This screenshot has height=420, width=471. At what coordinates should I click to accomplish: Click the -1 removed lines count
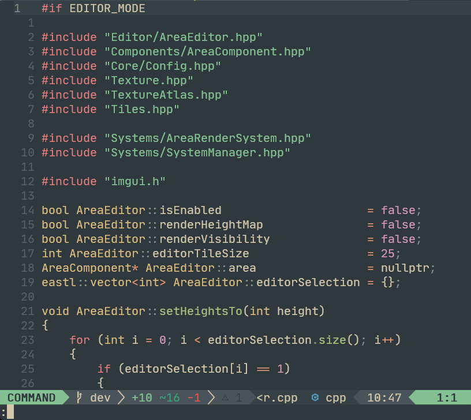click(194, 397)
